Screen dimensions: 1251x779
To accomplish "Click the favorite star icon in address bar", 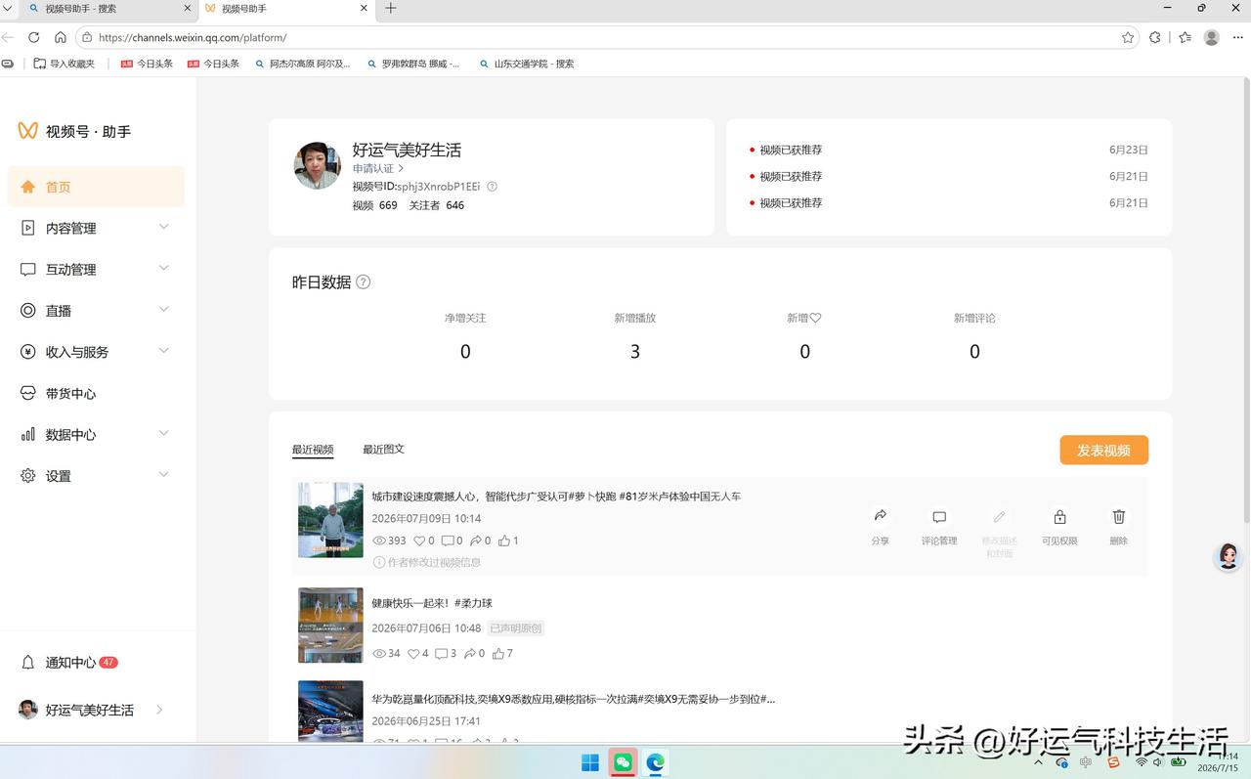I will (x=1128, y=37).
